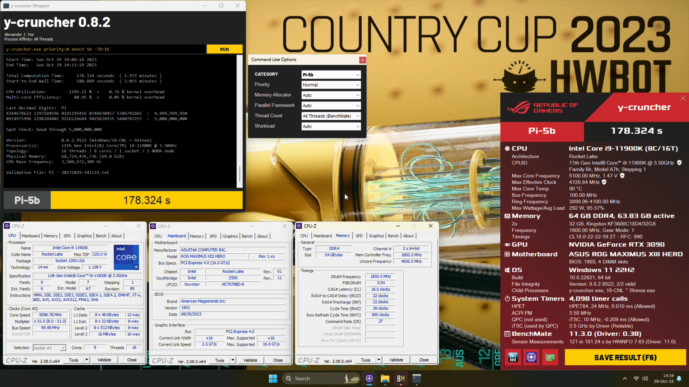This screenshot has width=689, height=387.
Task: Open the Memory Allocator dropdown
Action: pyautogui.click(x=331, y=95)
